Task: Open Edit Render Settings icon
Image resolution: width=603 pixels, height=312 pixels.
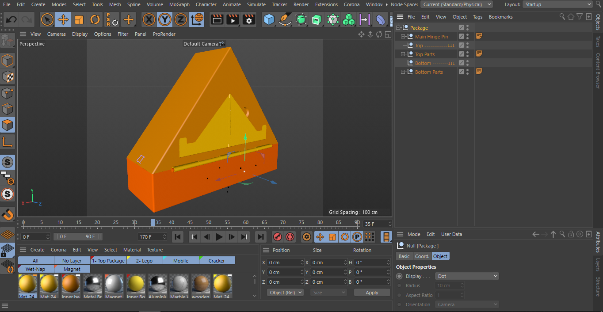Action: [x=249, y=19]
